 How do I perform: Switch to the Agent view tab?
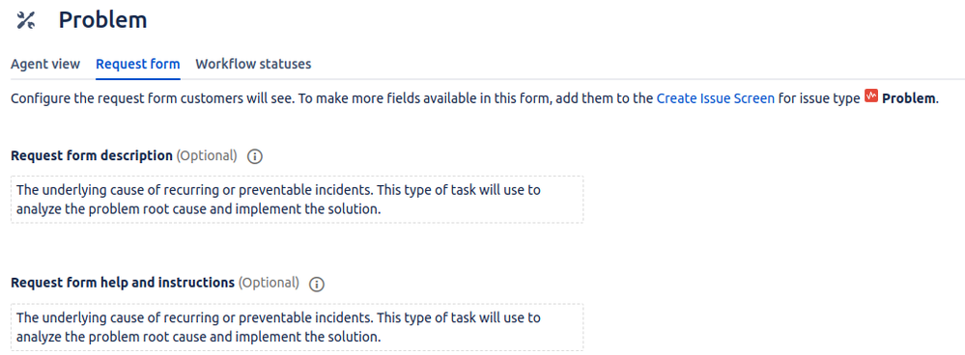pyautogui.click(x=45, y=64)
